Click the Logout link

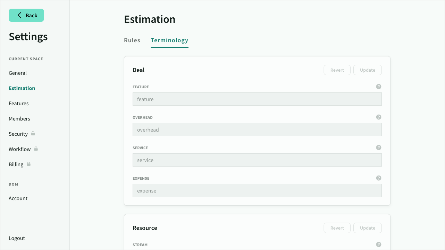click(x=17, y=238)
